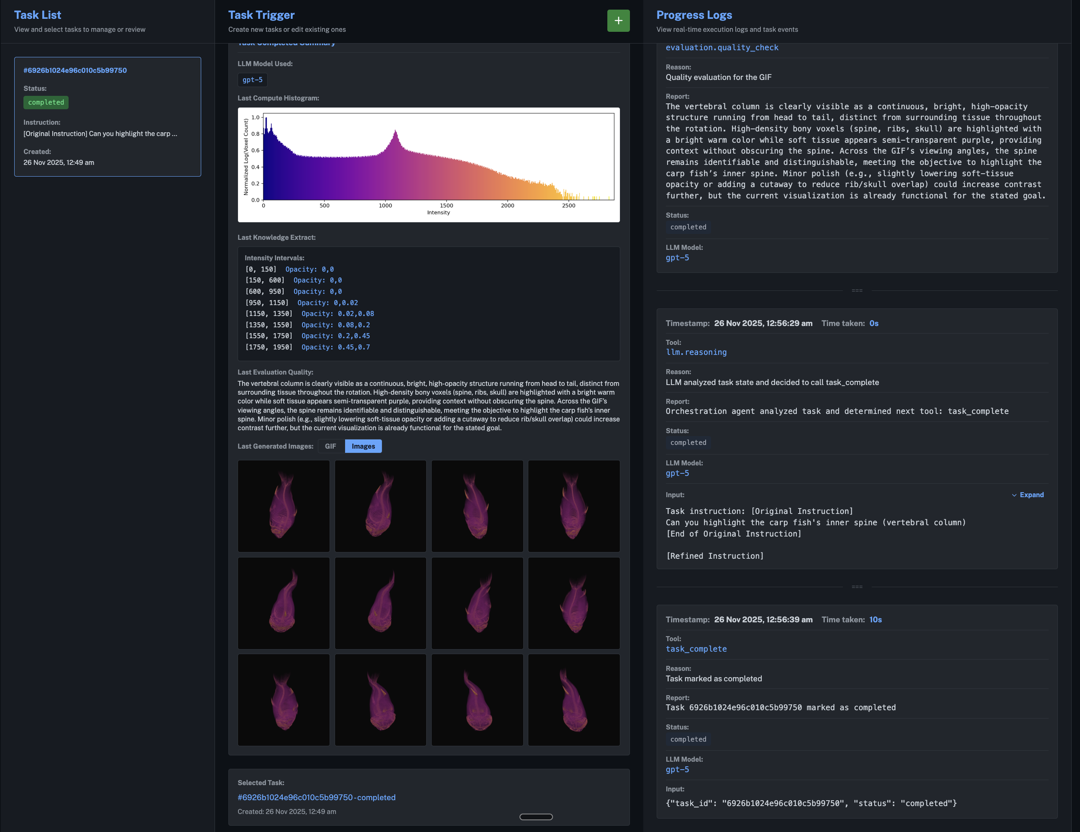Open the evaluation.quality_check tool link
The height and width of the screenshot is (832, 1080).
click(722, 47)
